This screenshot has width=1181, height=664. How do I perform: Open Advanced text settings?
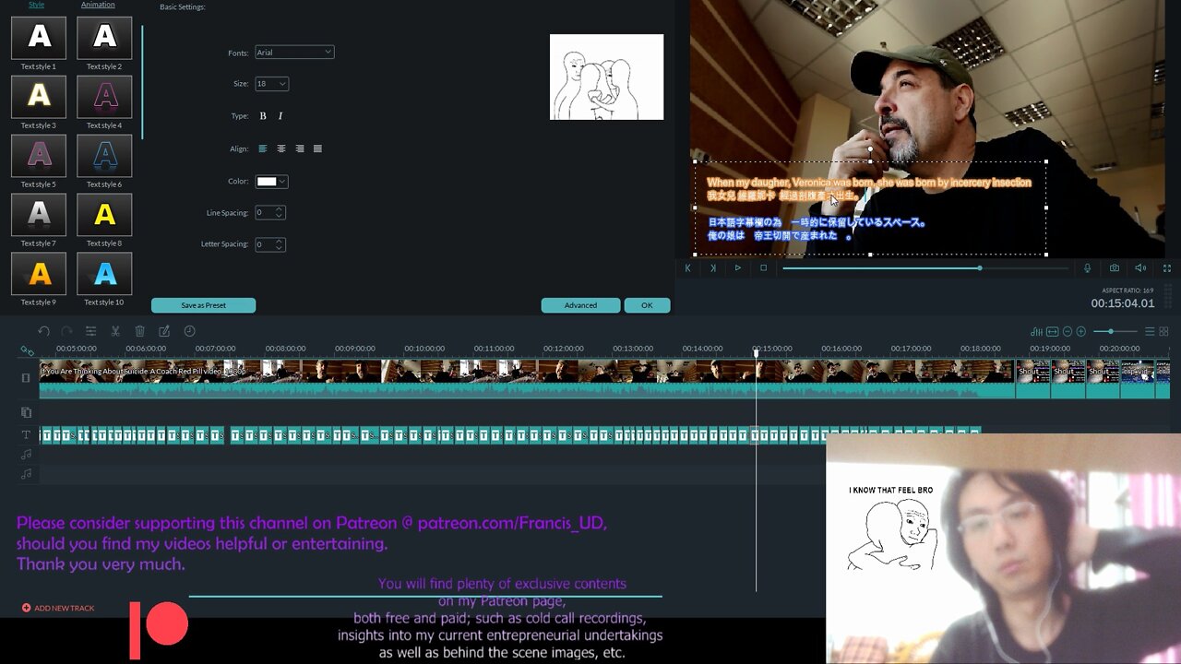click(580, 305)
